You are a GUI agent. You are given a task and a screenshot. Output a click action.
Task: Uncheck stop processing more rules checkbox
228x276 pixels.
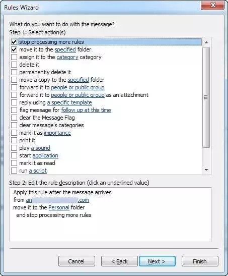[x=14, y=42]
